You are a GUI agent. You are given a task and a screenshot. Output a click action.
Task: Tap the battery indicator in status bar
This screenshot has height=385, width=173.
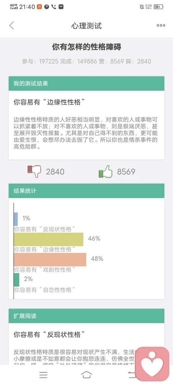coord(159,7)
